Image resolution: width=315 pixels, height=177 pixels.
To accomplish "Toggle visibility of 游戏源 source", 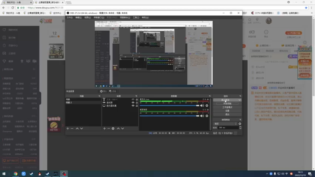I will point(133,103).
